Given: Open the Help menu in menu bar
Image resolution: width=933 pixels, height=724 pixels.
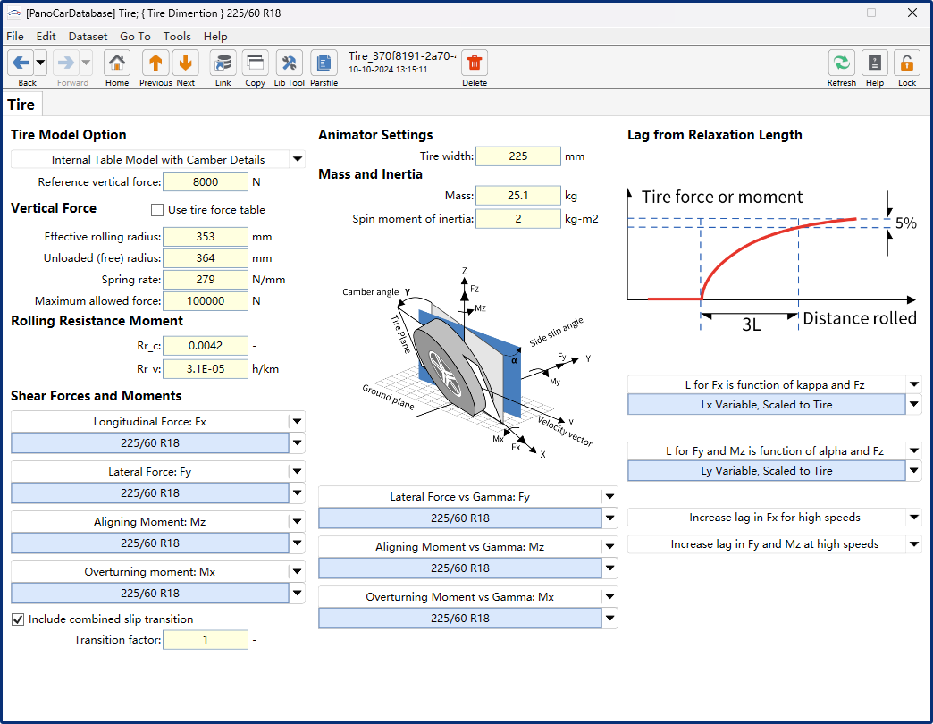Looking at the screenshot, I should pyautogui.click(x=215, y=37).
